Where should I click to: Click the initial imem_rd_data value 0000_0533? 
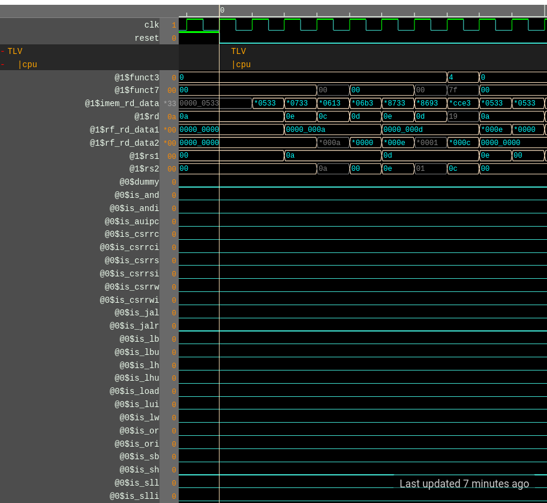point(199,104)
